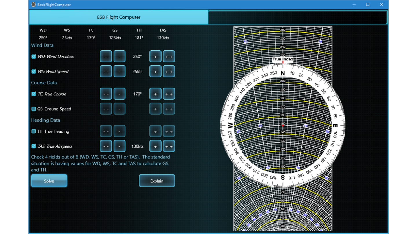The height and width of the screenshot is (234, 417).
Task: Increase Wind Direction by one step (+)
Action: coord(156,56)
